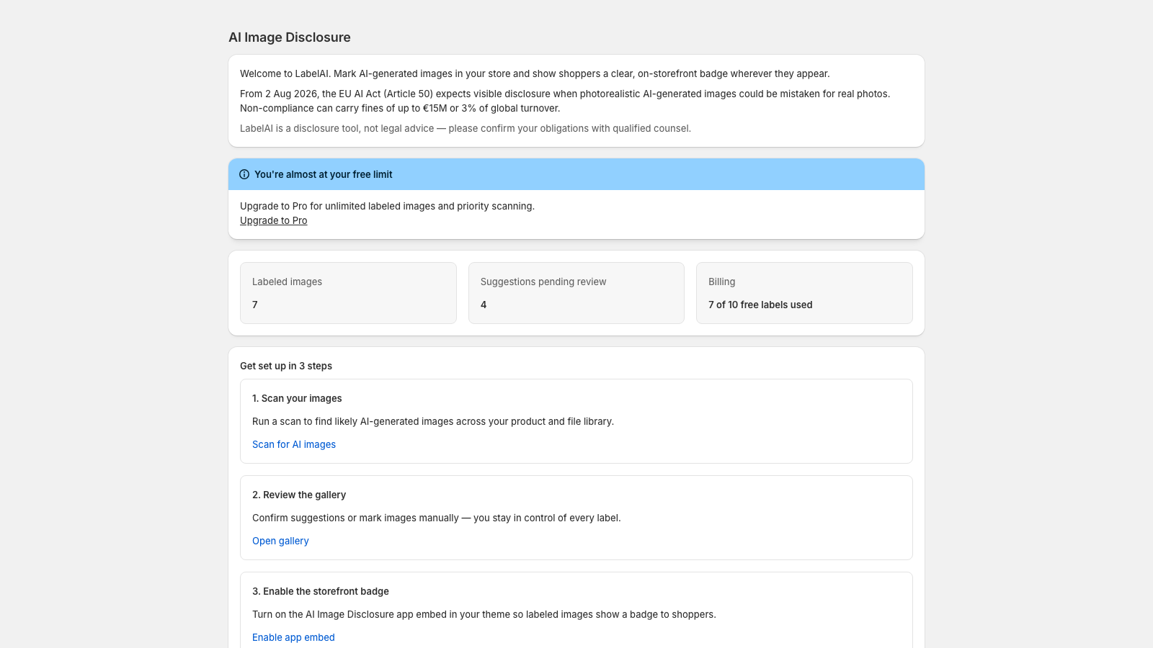Click the info icon in the free limit banner
Screen dimensions: 1153x648
point(244,174)
